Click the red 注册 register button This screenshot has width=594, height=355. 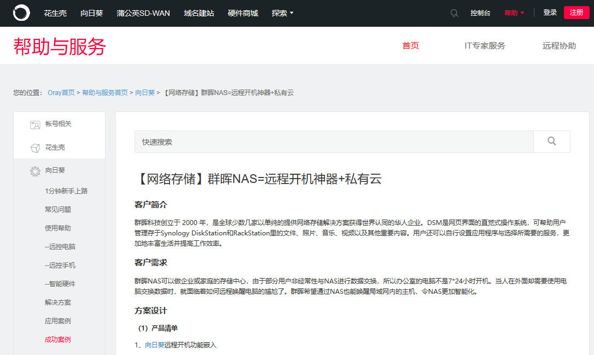click(x=576, y=13)
